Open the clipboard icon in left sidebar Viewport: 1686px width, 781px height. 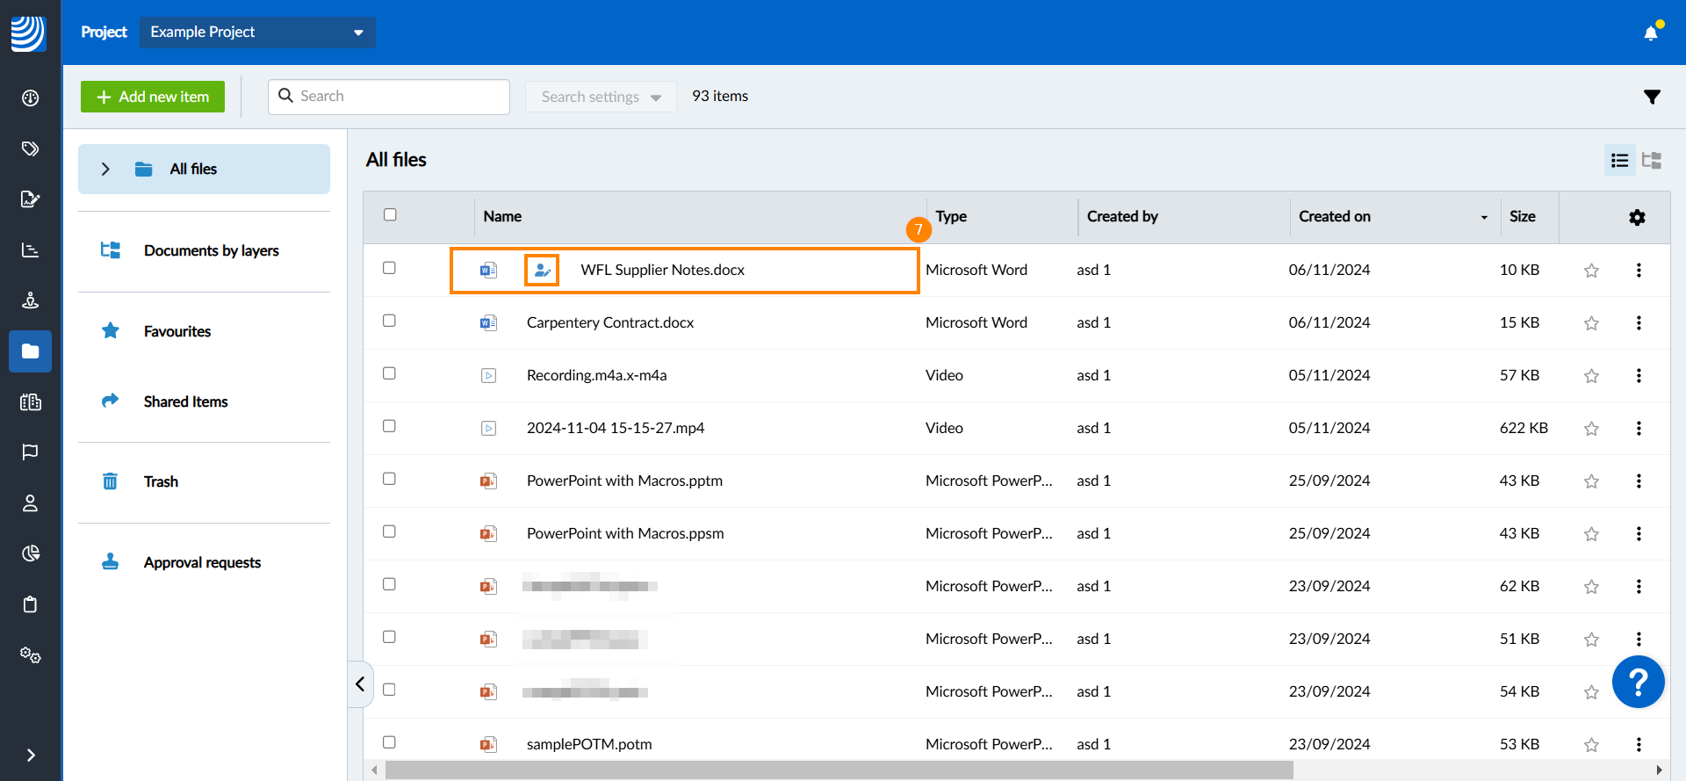point(30,604)
